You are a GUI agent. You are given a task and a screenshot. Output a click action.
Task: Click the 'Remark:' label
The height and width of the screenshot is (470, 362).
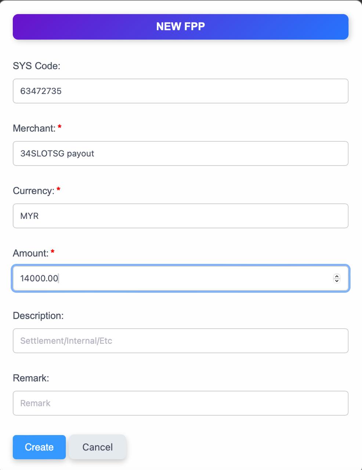[31, 378]
